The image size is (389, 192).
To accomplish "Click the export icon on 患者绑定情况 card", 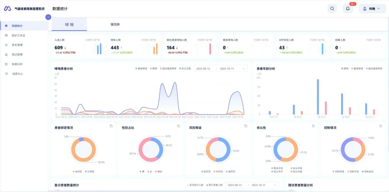I will (111, 126).
